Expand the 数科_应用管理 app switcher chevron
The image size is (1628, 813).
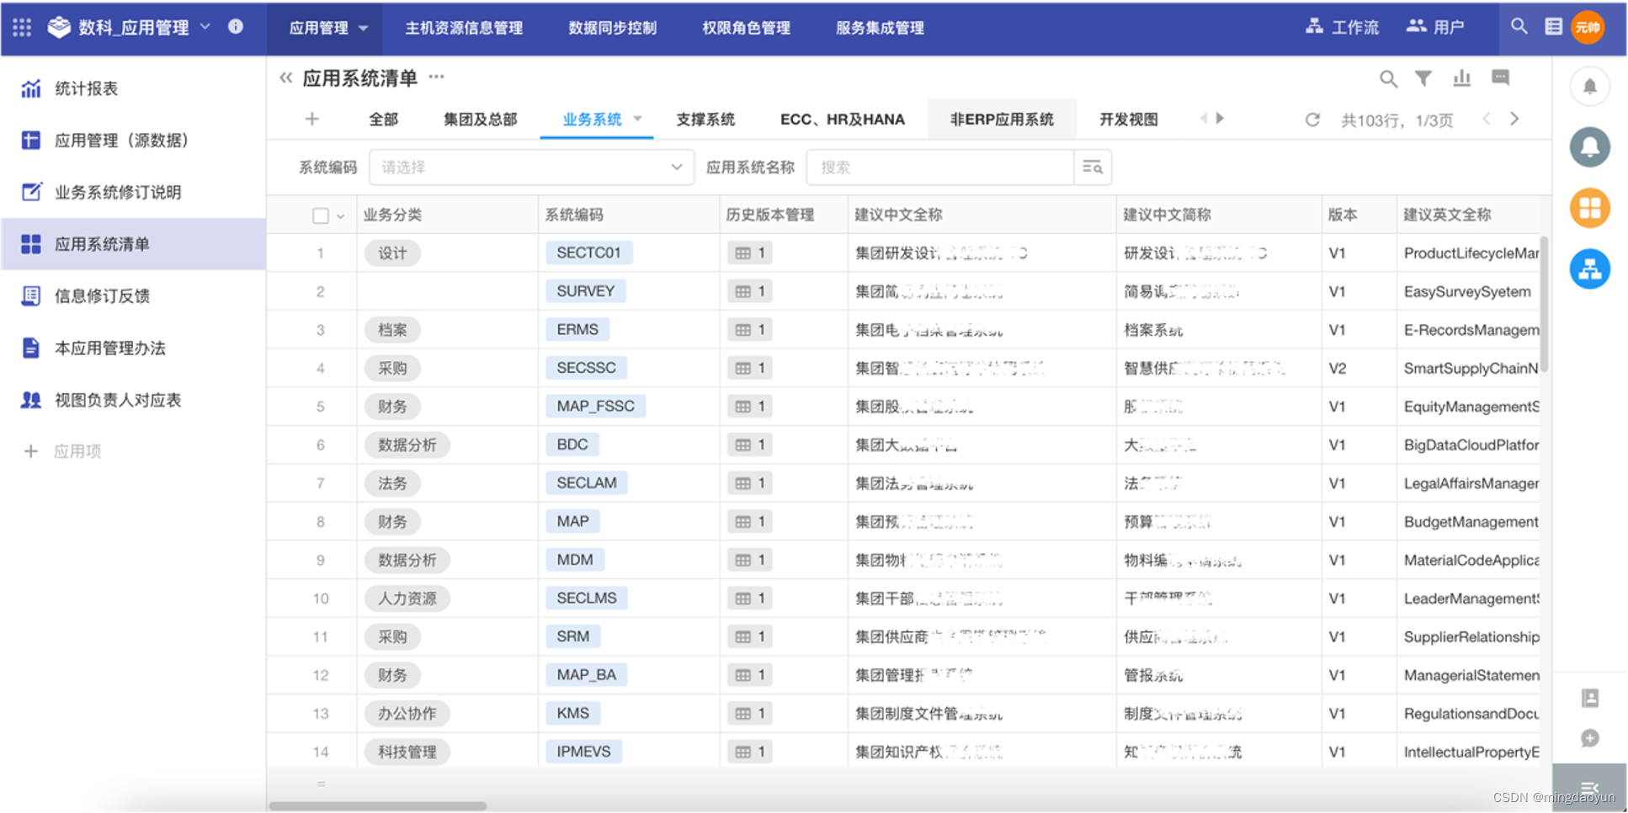tap(205, 27)
